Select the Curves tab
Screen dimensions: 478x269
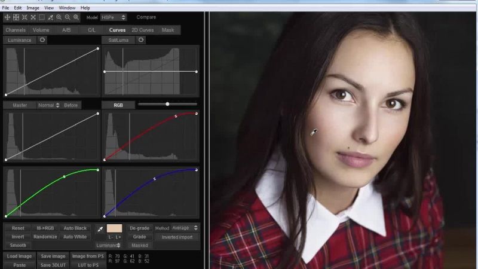[x=117, y=30]
